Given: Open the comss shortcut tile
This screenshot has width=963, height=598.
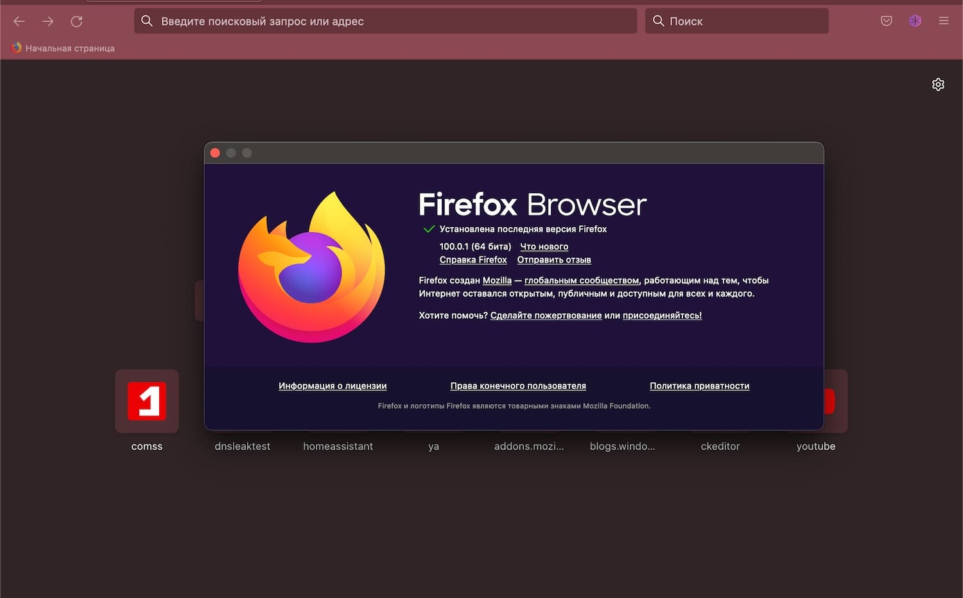Looking at the screenshot, I should [x=146, y=400].
